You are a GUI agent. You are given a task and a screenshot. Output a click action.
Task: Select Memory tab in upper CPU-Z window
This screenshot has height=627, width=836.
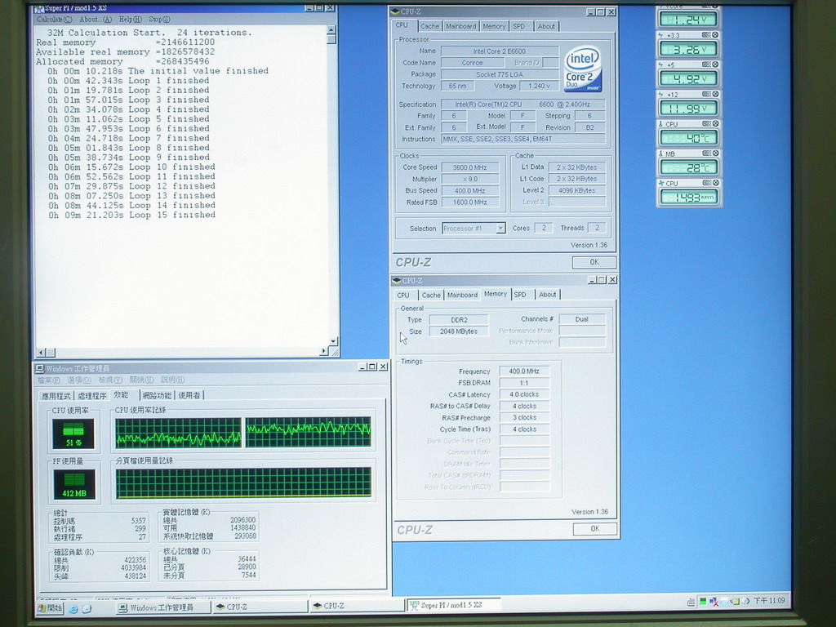(x=494, y=26)
